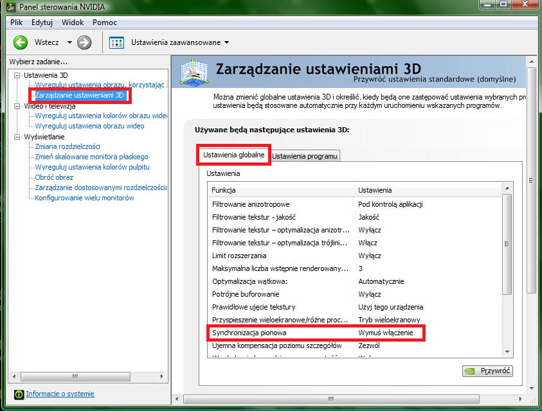Click the Ustawienia zaawansowane grid icon

coord(116,43)
